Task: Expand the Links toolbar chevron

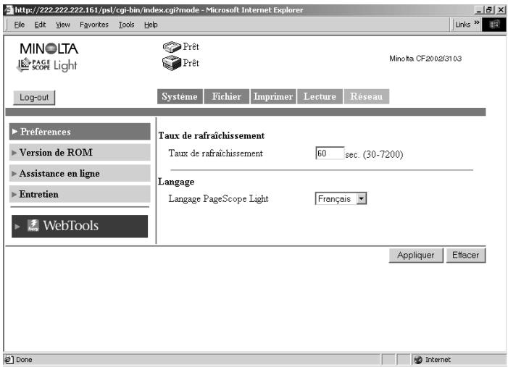Action: pos(477,22)
